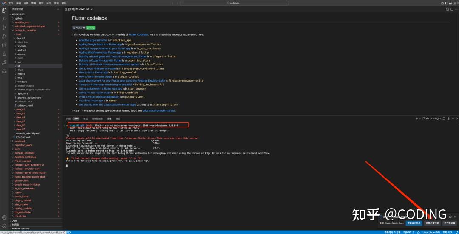Viewport: 459px width, 234px height.
Task: Click the Flutter CI passing badge
Action: (84, 28)
